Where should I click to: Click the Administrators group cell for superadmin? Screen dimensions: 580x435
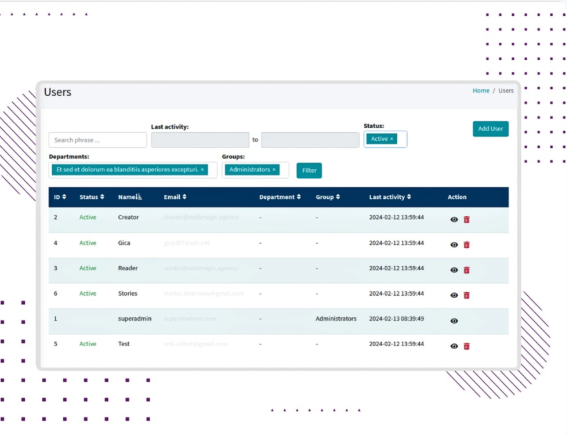pos(336,318)
